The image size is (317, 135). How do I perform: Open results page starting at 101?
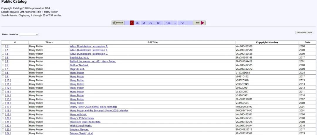[x=158, y=23]
